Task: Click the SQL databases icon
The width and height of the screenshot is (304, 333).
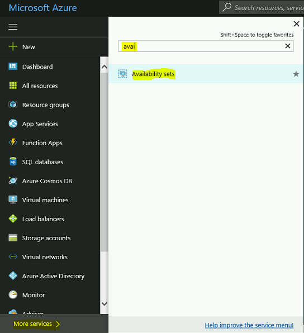Action: pyautogui.click(x=13, y=161)
